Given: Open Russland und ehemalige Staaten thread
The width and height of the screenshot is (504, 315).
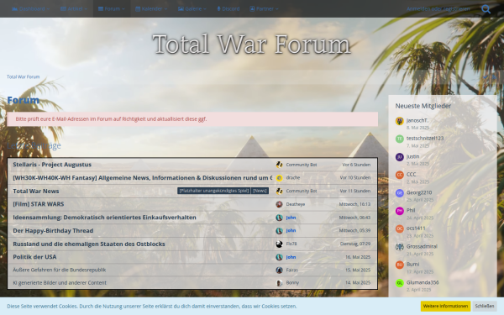Looking at the screenshot, I should [89, 244].
